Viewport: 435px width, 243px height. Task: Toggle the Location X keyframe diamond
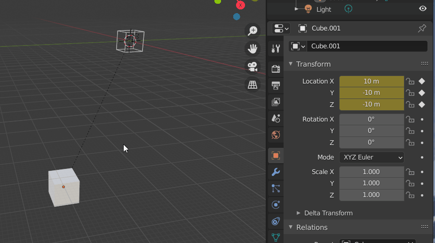click(x=422, y=81)
